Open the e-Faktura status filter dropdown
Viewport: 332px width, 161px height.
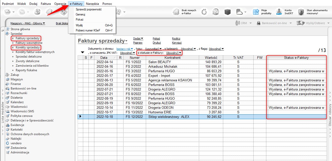(174, 53)
